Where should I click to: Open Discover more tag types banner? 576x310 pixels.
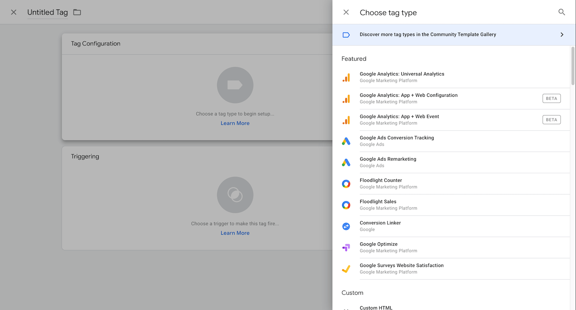tap(428, 35)
